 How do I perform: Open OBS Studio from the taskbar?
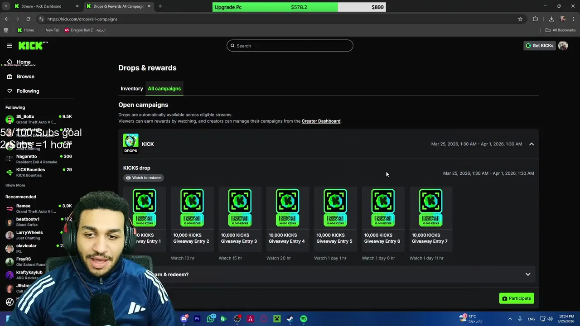click(x=237, y=319)
